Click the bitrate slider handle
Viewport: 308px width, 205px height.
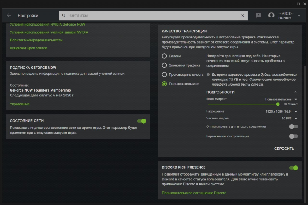pyautogui.click(x=278, y=104)
